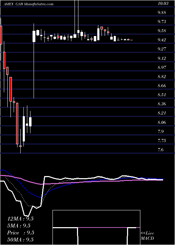Screen dimensions: 175x245
Task: Click the 8.51 price axis label
Action: click(x=162, y=95)
